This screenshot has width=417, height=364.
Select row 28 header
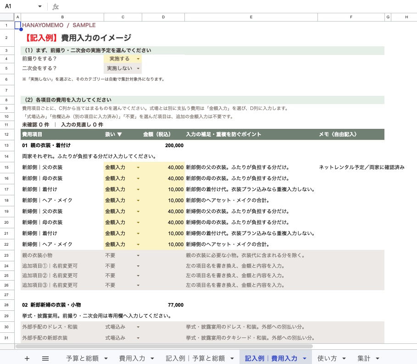click(6, 305)
